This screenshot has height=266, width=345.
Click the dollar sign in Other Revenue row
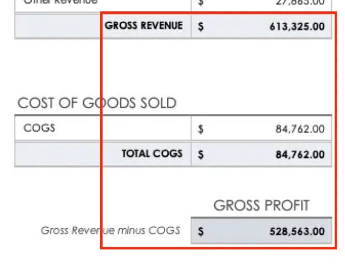pyautogui.click(x=201, y=3)
